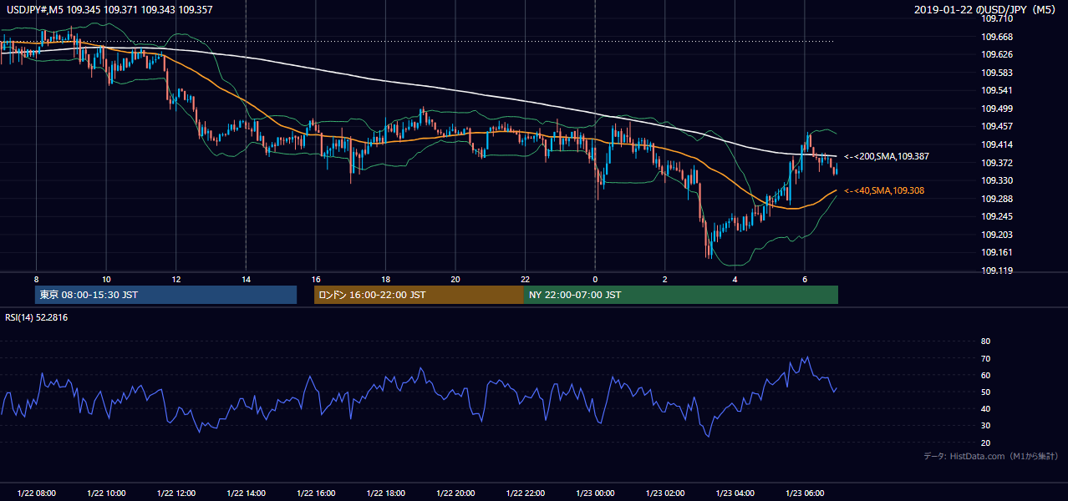Click price axis label 109.288
1068x501 pixels.
coord(997,199)
